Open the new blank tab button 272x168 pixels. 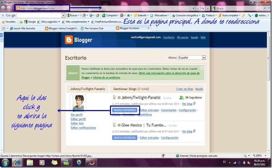(154, 29)
